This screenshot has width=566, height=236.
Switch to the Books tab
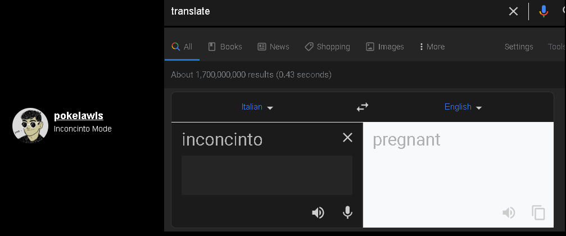[225, 47]
